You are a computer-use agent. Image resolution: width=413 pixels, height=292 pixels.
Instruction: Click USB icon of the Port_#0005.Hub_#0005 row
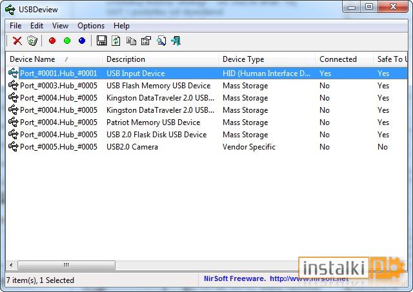coord(13,146)
